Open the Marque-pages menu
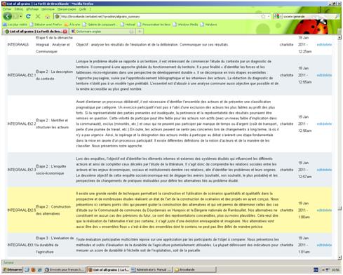The height and width of the screenshot is (275, 343). click(67, 9)
